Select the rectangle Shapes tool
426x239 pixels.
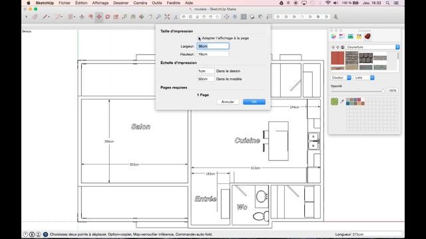[x=71, y=17]
